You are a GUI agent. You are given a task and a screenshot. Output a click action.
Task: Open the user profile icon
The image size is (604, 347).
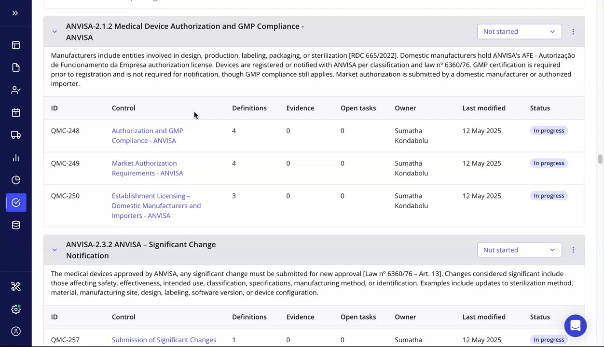tap(16, 331)
